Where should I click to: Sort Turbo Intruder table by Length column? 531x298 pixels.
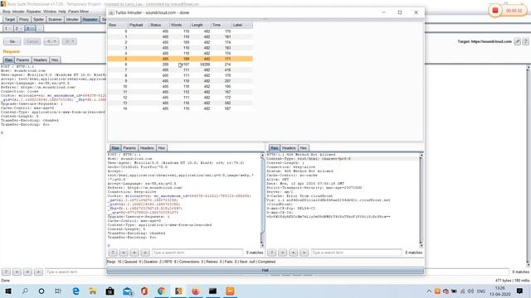[x=200, y=25]
